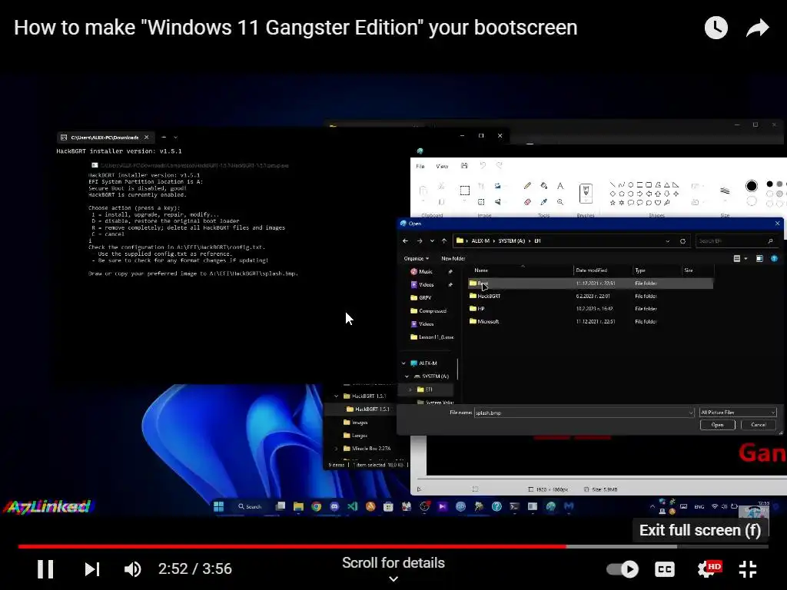Open Paint's line Size options
This screenshot has width=787, height=590.
click(725, 191)
